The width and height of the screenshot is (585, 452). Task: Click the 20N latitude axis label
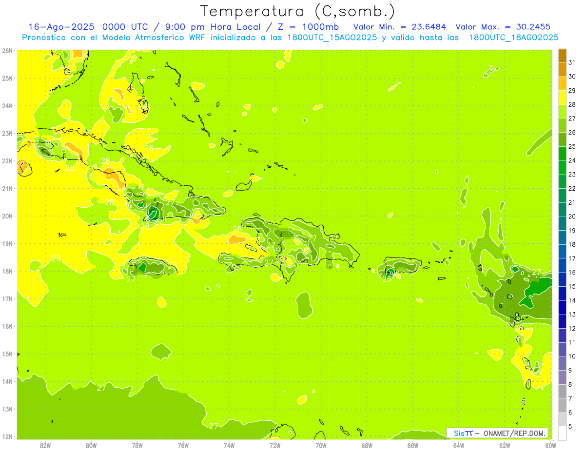coord(7,216)
